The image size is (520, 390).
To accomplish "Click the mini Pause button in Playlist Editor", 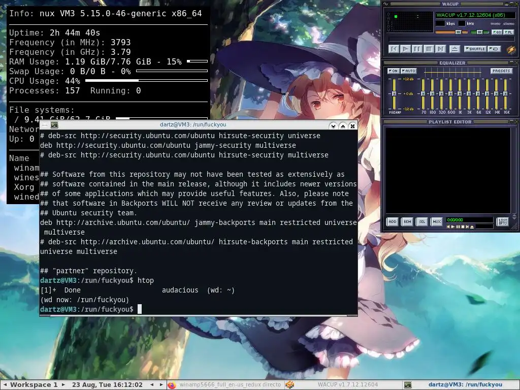I will pyautogui.click(x=458, y=227).
